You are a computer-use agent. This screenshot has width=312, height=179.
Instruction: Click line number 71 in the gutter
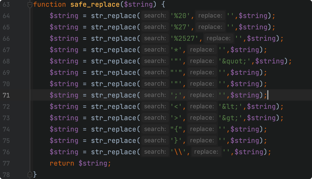click(6, 95)
